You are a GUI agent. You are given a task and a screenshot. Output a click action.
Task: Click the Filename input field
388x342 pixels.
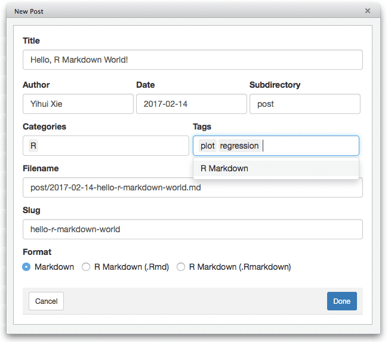pos(192,187)
